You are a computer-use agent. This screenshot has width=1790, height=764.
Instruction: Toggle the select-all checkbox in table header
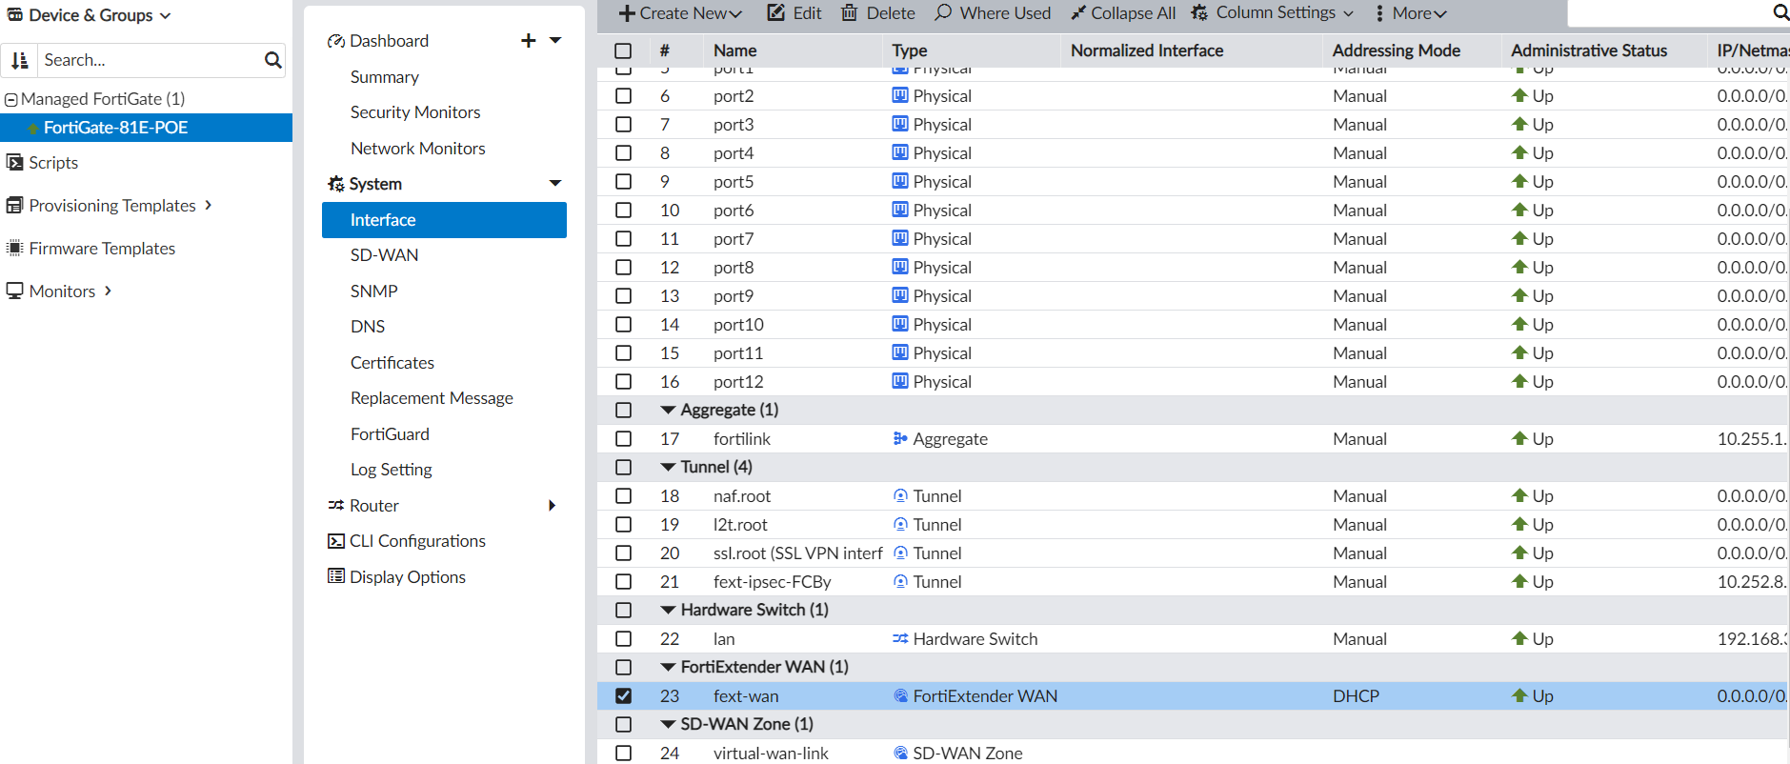coord(623,50)
